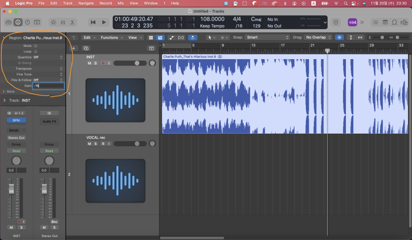
Task: Toggle the waveform zoom button
Action: coord(339,37)
